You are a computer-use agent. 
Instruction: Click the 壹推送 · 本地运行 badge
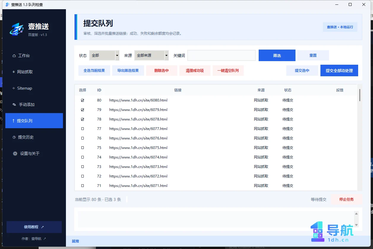(340, 27)
